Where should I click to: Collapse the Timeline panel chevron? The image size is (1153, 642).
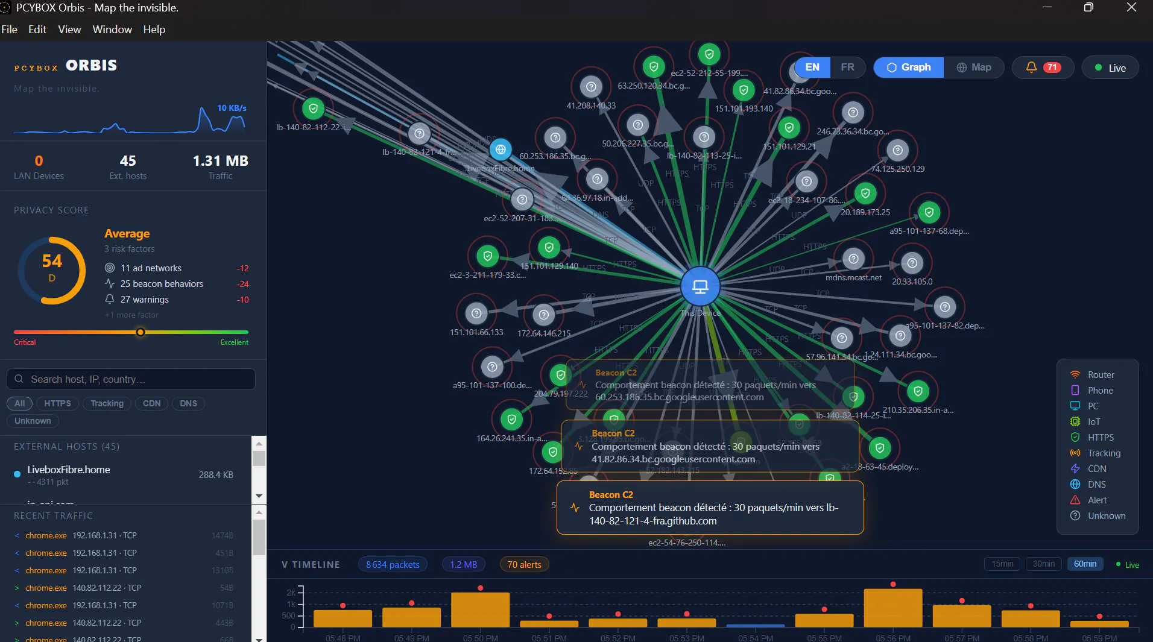click(284, 565)
